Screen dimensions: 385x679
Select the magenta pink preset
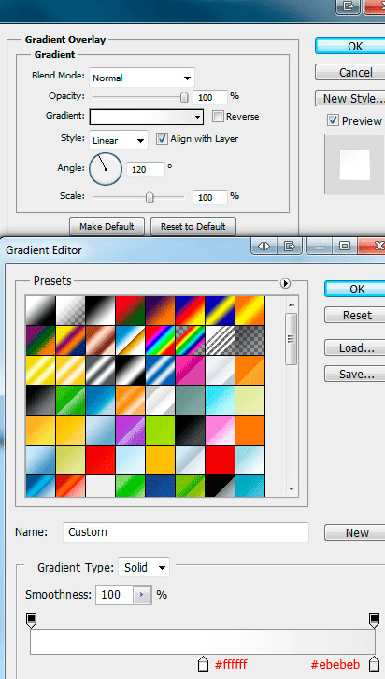pyautogui.click(x=190, y=370)
